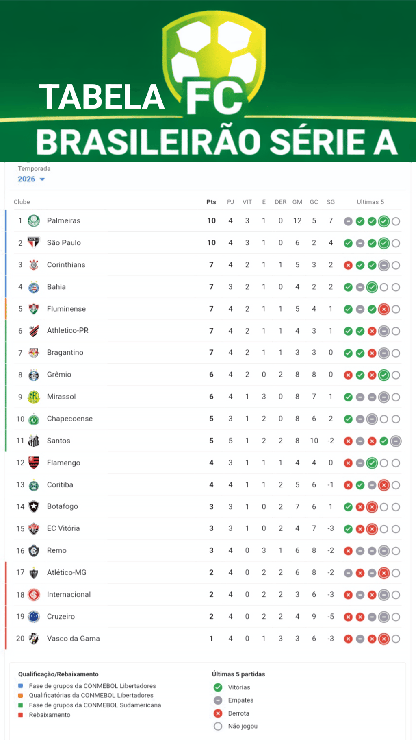Click the Flamengo club crest icon
Screen dimensions: 416x744
pos(34,463)
